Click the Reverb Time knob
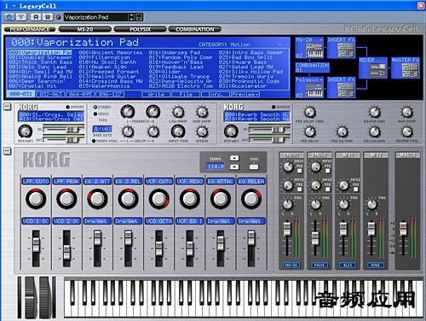The height and width of the screenshot is (321, 426). click(x=407, y=131)
